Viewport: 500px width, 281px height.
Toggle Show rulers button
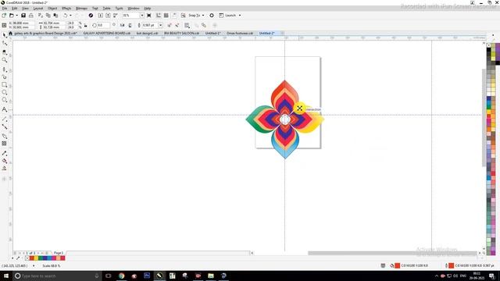pos(159,16)
